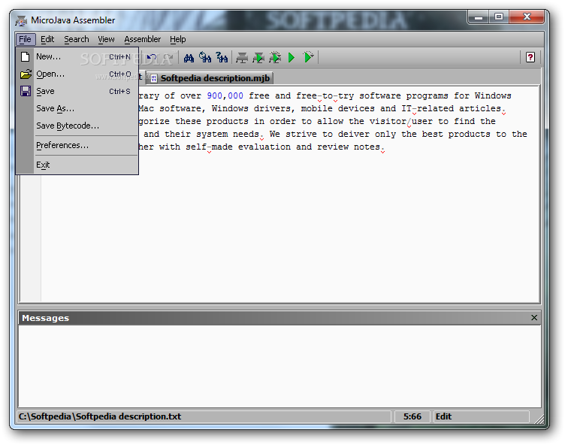Open the Search menu
565x445 pixels.
(x=77, y=39)
